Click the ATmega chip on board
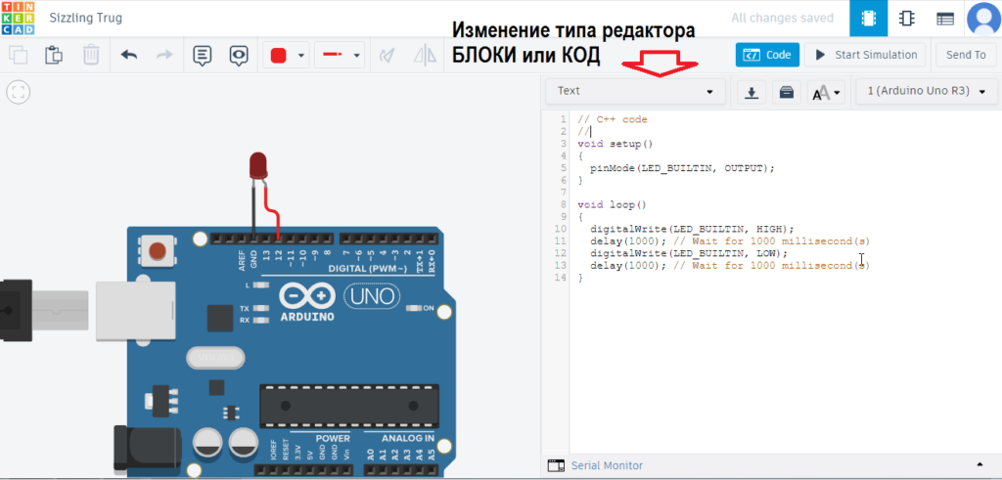Screen dimensions: 1002x480 (349, 406)
